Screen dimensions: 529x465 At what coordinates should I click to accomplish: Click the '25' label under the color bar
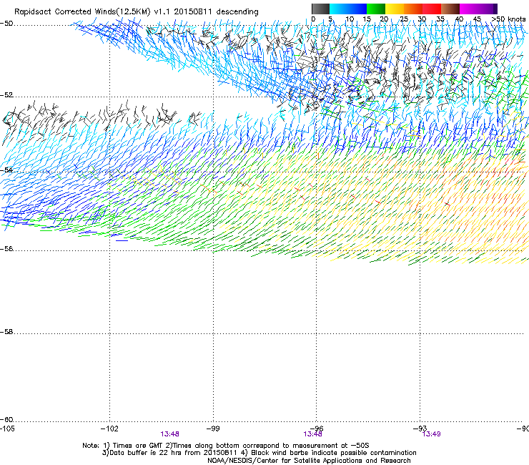click(x=404, y=19)
